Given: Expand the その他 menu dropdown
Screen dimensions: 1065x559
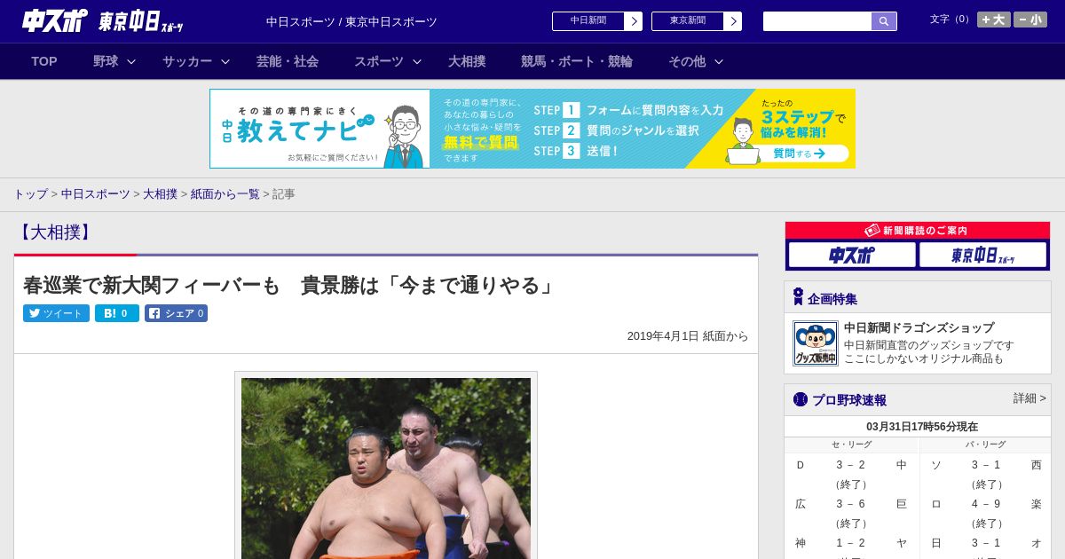Looking at the screenshot, I should click(x=696, y=61).
